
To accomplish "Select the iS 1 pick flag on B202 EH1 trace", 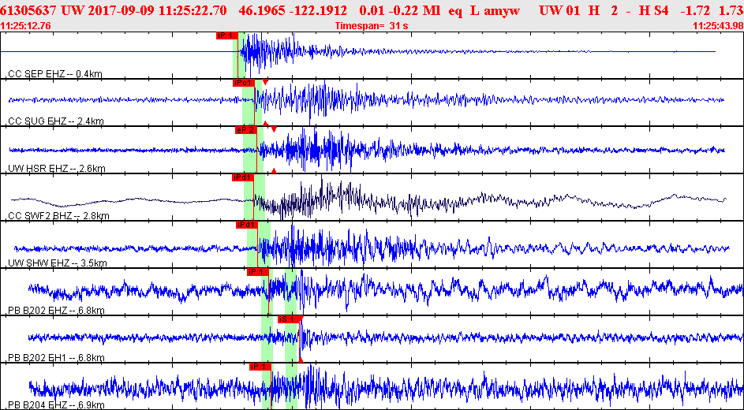I will click(289, 319).
